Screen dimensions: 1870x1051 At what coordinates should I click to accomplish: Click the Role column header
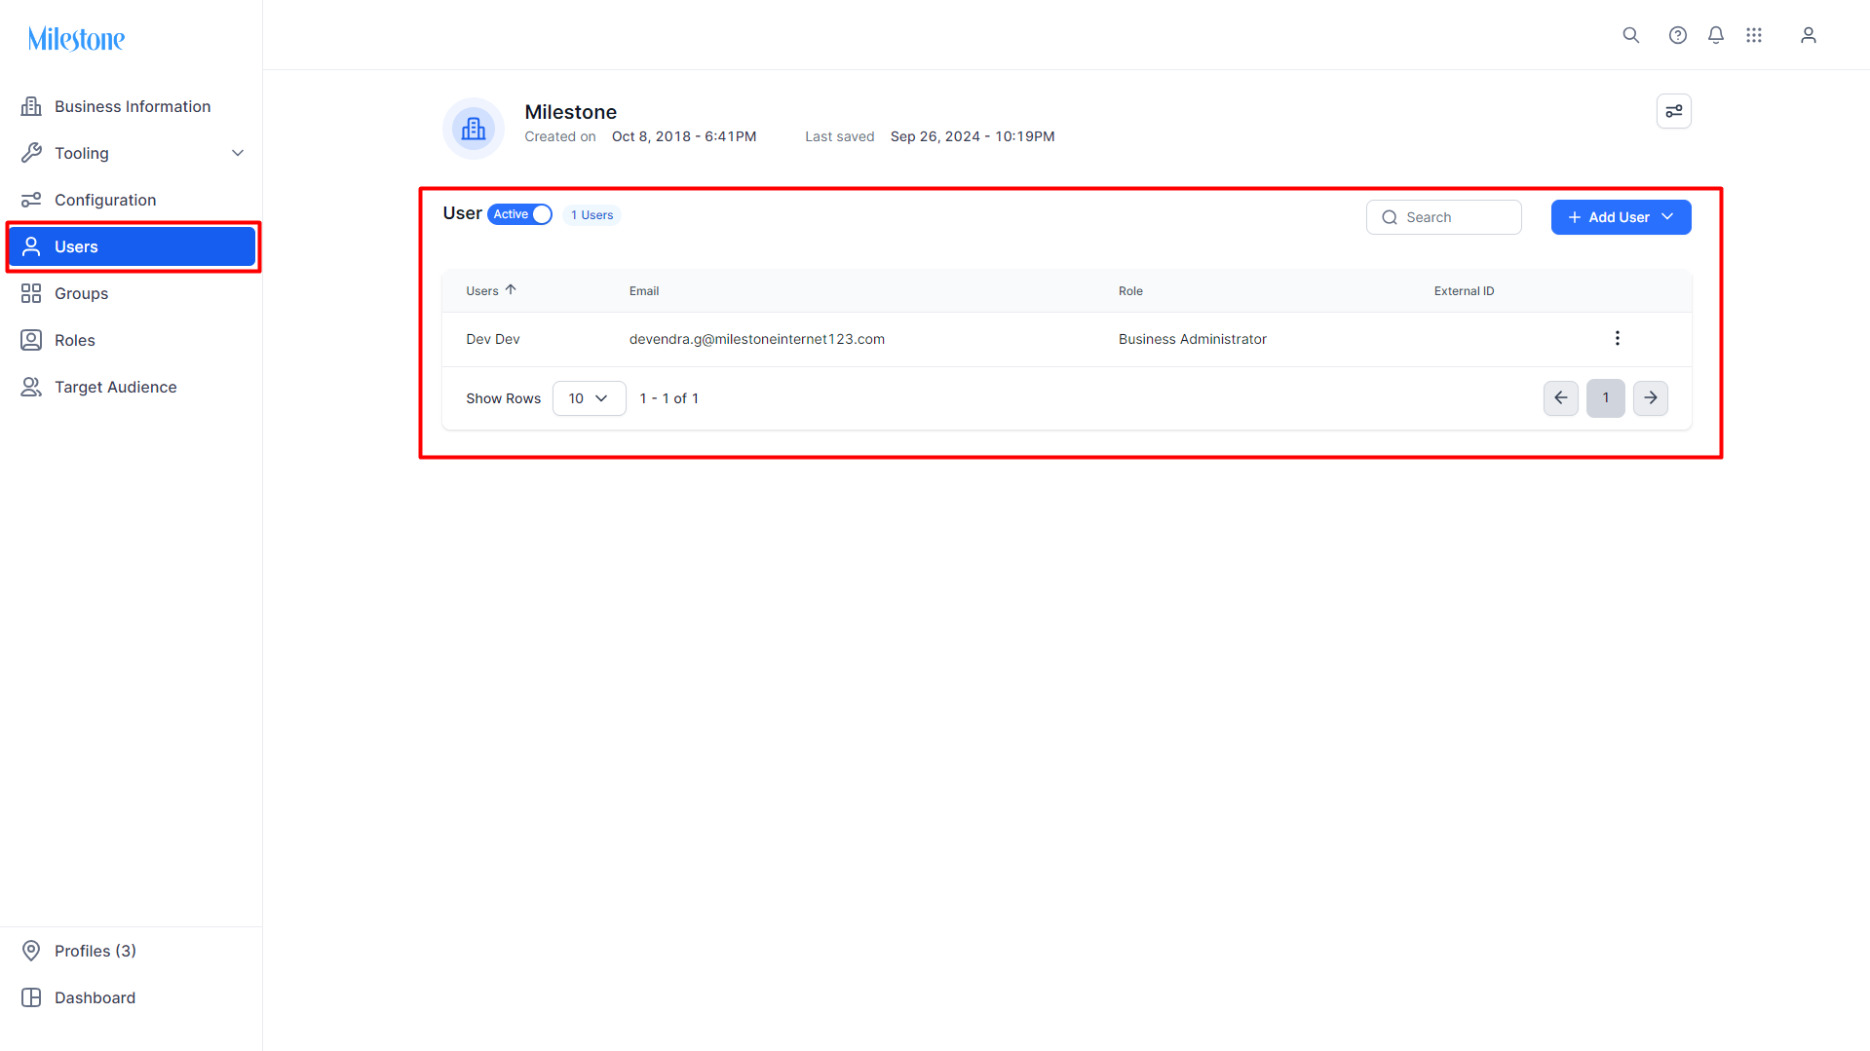pyautogui.click(x=1130, y=291)
